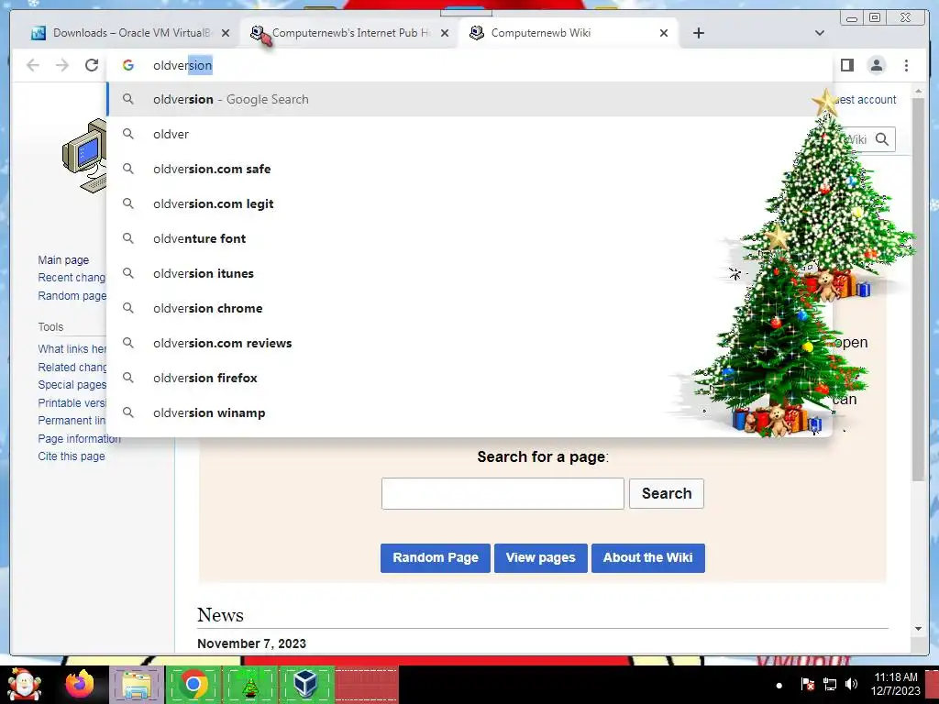The height and width of the screenshot is (704, 939).
Task: Choose the 'oldversion.com legit' suggestion
Action: tap(469, 203)
